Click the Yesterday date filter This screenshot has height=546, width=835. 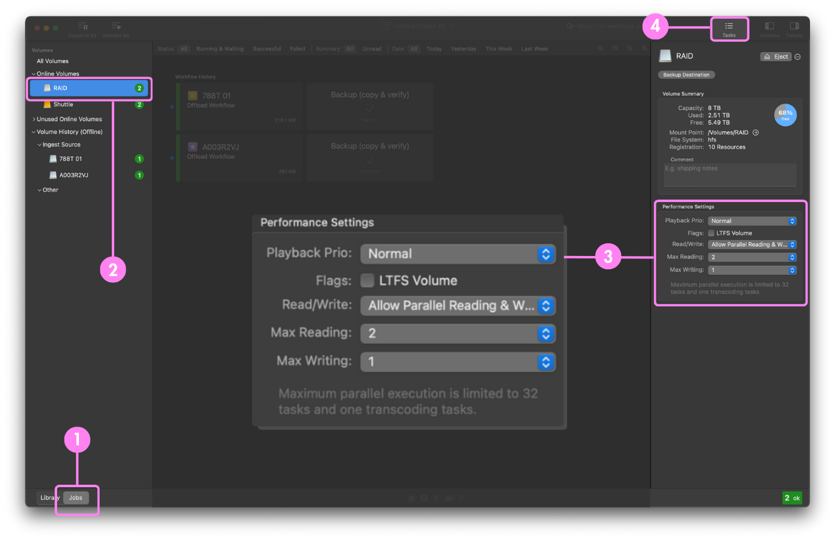tap(463, 49)
